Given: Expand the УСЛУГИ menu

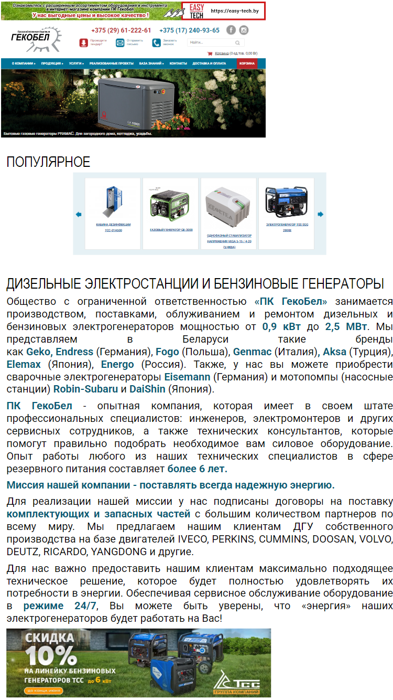Looking at the screenshot, I should [x=77, y=63].
